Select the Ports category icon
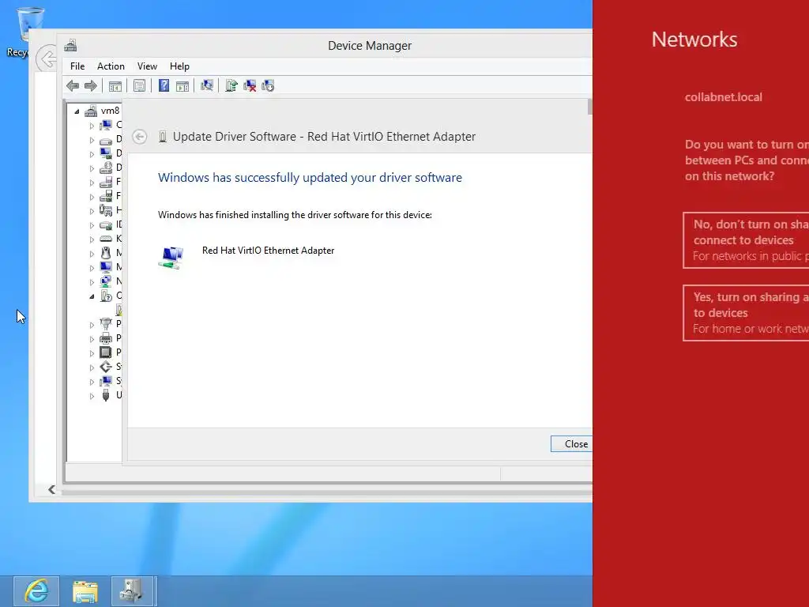 (106, 323)
